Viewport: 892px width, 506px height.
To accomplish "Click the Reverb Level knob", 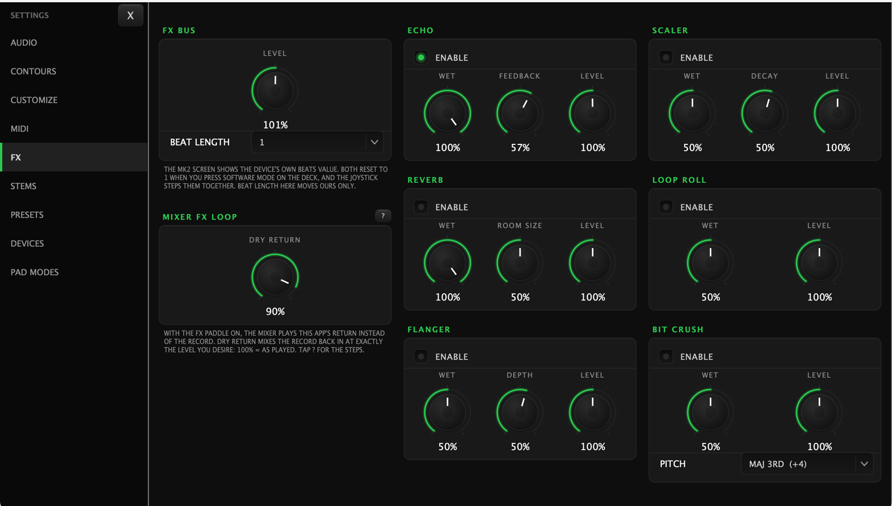I will [x=592, y=262].
